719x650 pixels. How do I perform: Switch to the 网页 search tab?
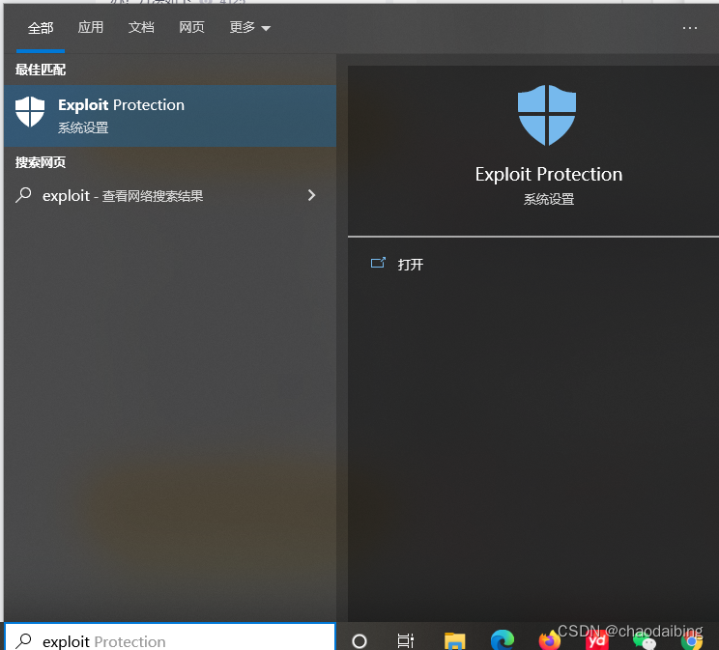(191, 27)
